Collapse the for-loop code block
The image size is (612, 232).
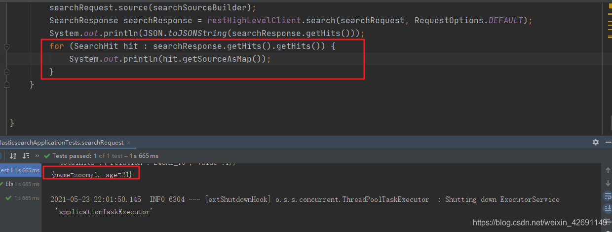pos(6,46)
